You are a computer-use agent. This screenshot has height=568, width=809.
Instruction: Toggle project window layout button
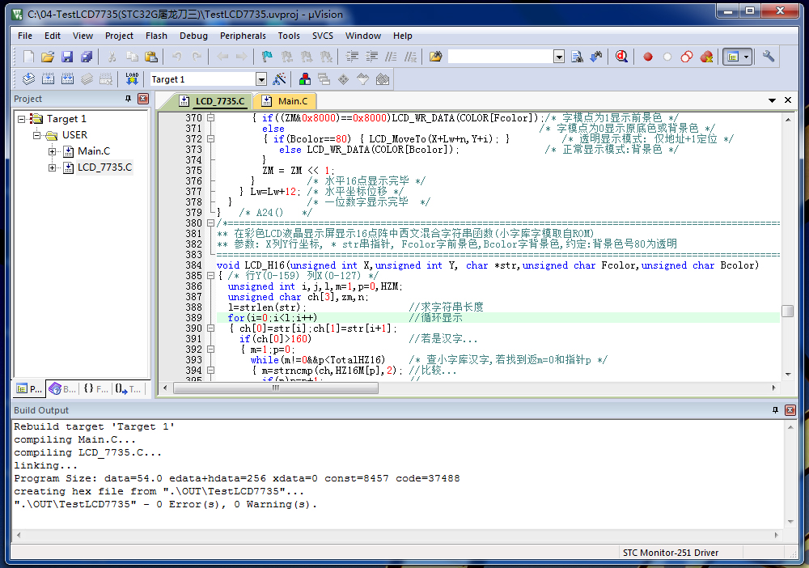click(733, 57)
